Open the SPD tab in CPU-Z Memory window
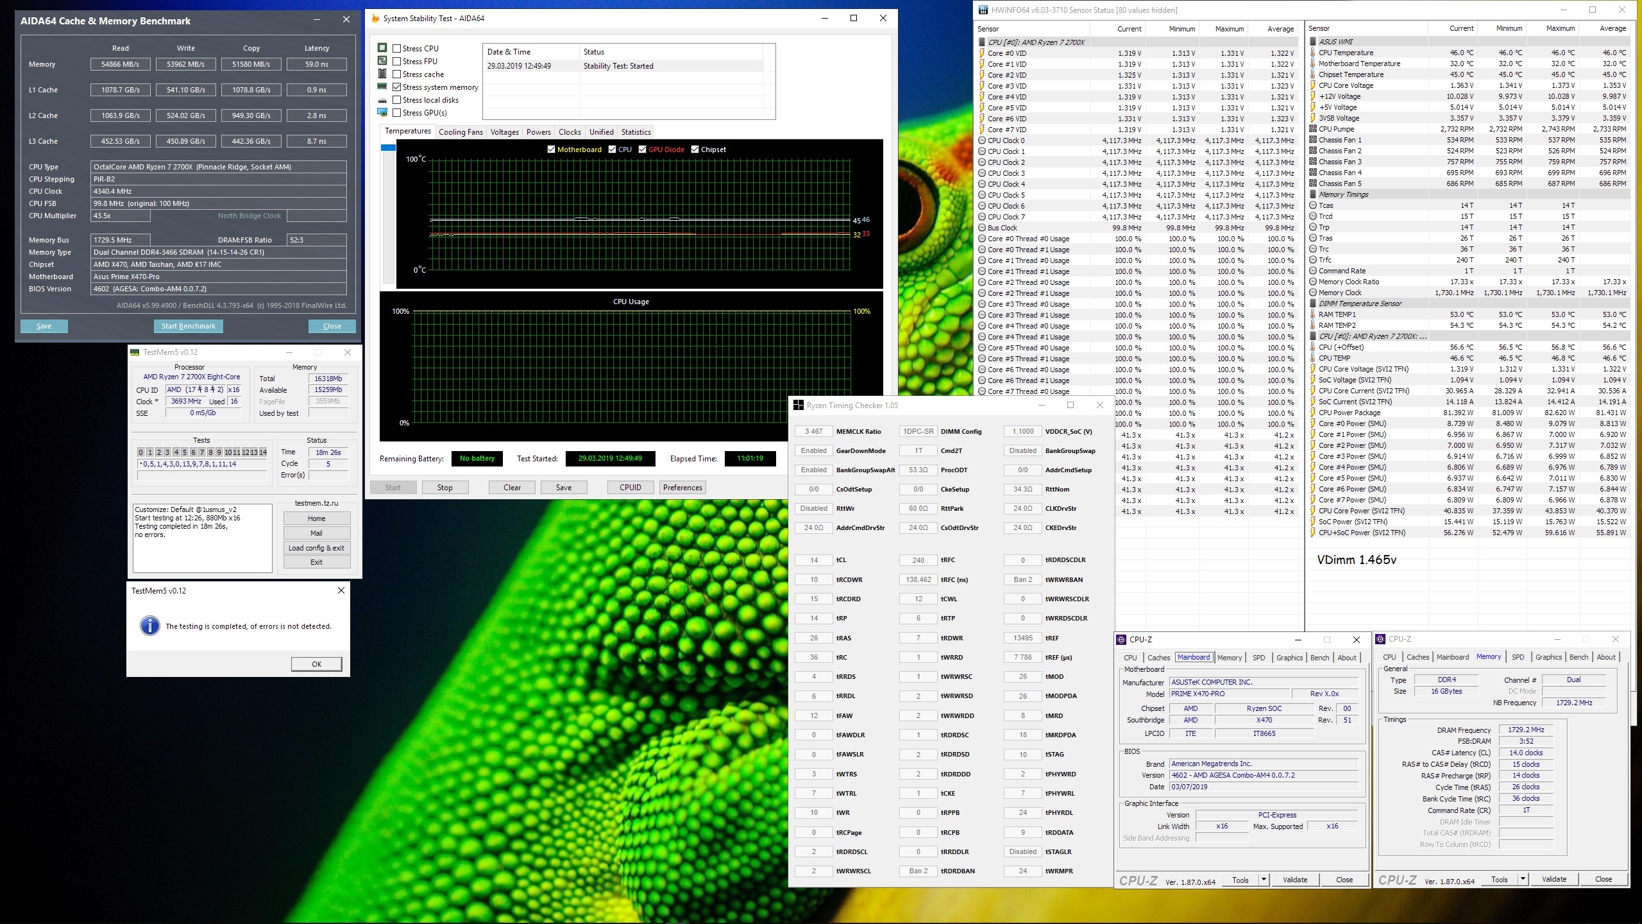Screen dimensions: 1642x924 tap(1518, 657)
